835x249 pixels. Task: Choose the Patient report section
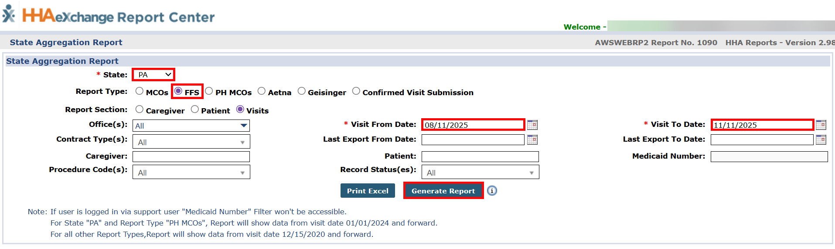point(195,110)
